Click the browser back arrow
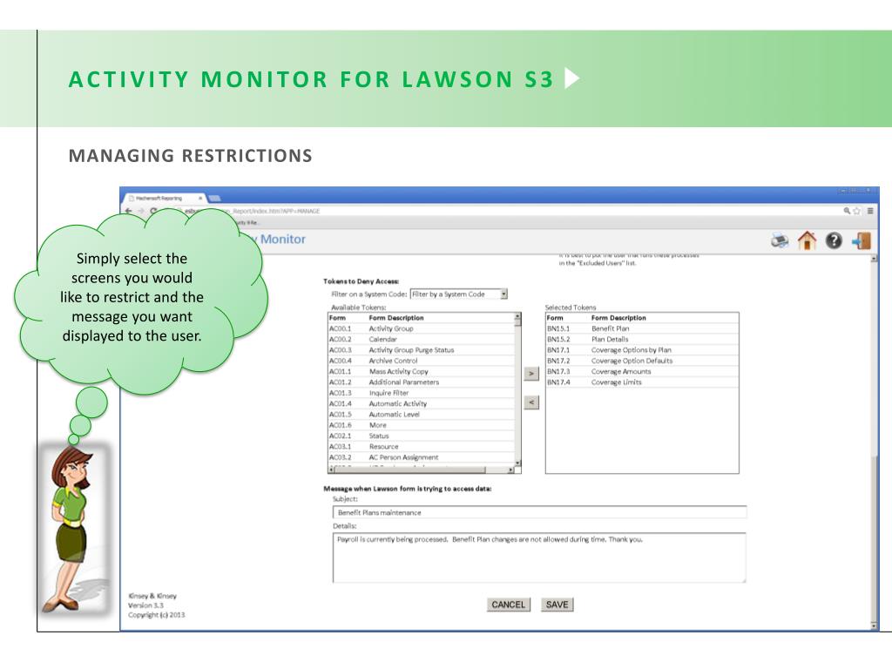Viewport: 892px width, 669px height. tap(129, 211)
